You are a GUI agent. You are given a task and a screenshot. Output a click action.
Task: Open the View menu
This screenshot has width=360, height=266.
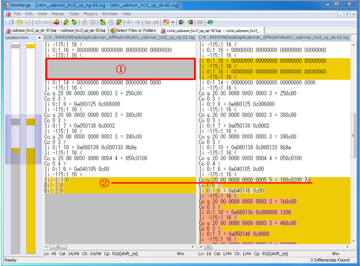click(42, 14)
